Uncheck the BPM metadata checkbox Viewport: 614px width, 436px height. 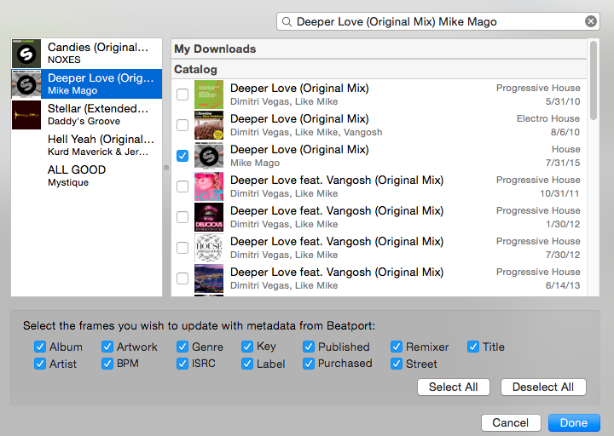tap(107, 364)
